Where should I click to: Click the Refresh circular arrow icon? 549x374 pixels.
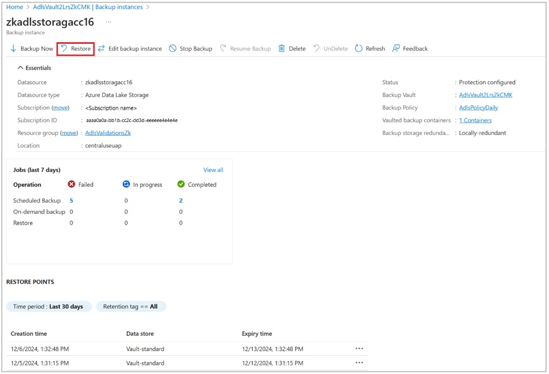tap(359, 48)
